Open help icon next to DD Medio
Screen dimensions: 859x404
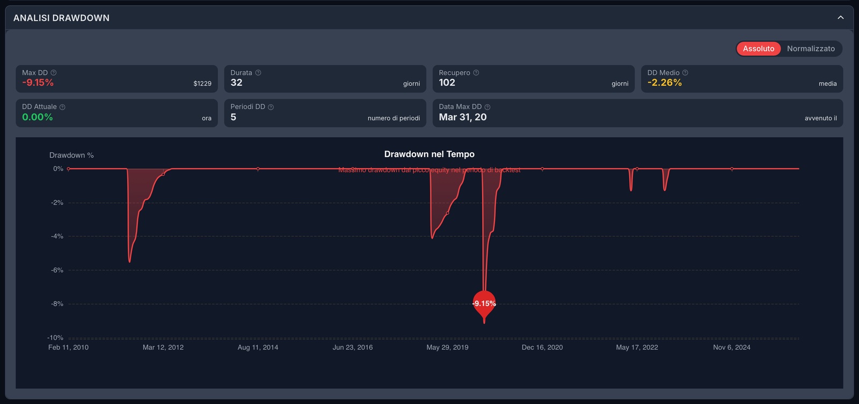coord(685,73)
